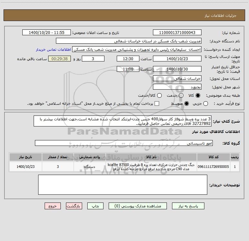Click the announcement date field 1400/10/20 - 11:55
Viewport: 249px width, 241px height.
tap(47, 32)
